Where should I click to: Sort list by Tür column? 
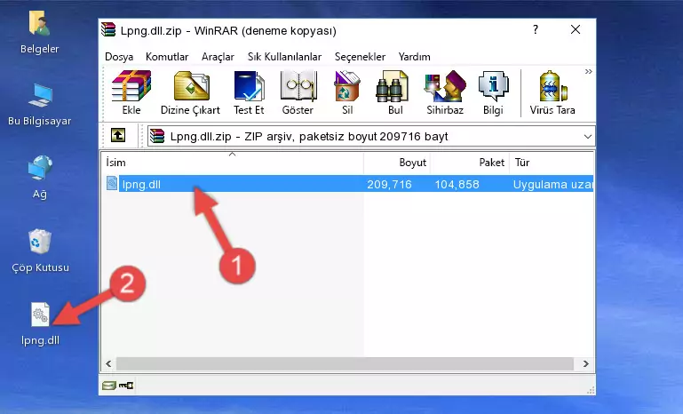click(552, 163)
